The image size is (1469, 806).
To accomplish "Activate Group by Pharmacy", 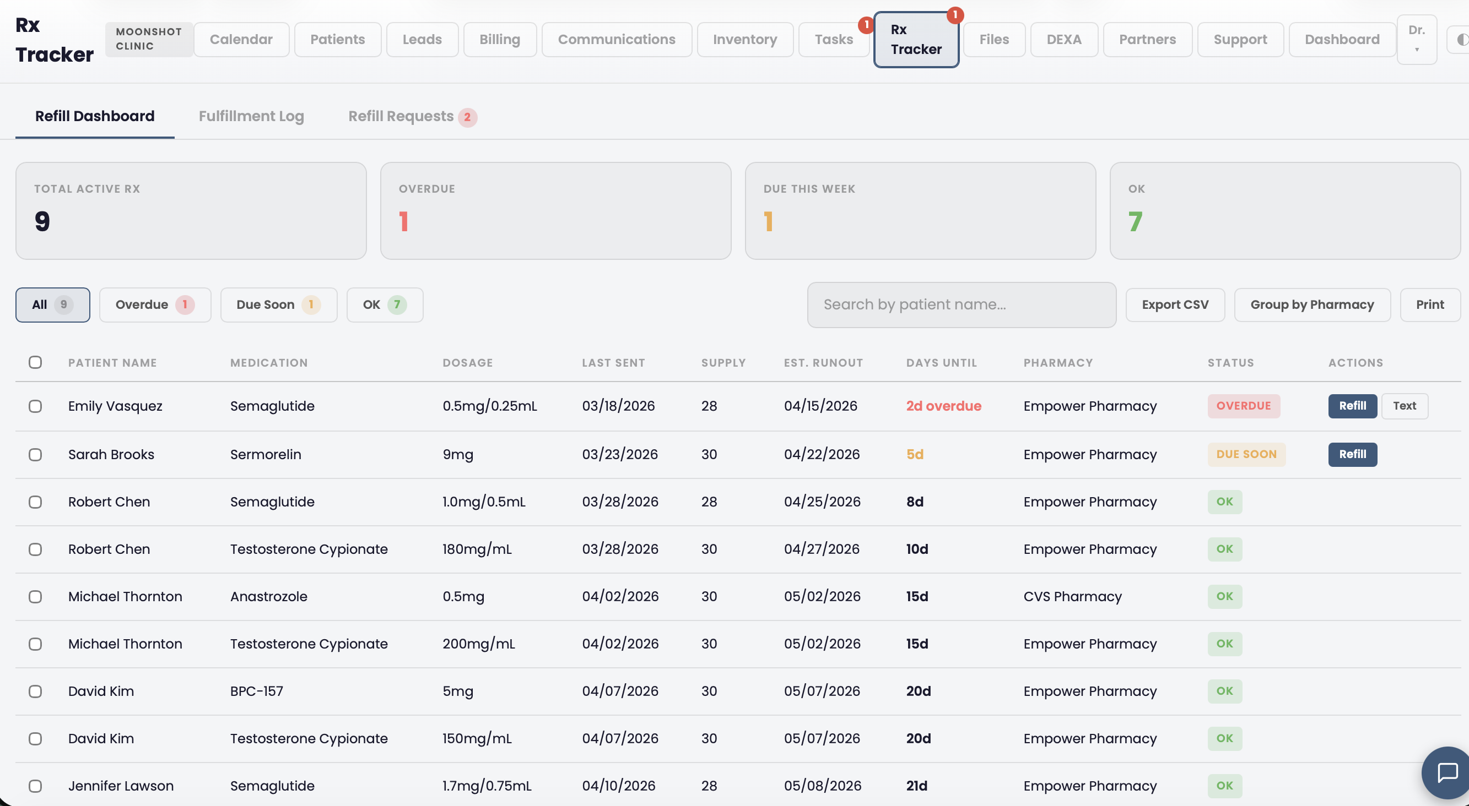I will 1312,305.
